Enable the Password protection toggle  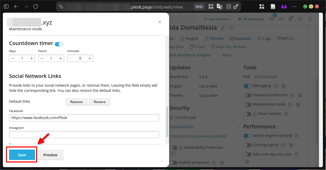[x=248, y=95]
